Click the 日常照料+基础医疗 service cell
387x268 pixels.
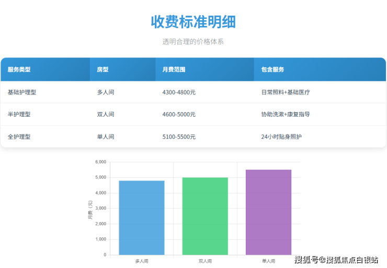pos(285,92)
